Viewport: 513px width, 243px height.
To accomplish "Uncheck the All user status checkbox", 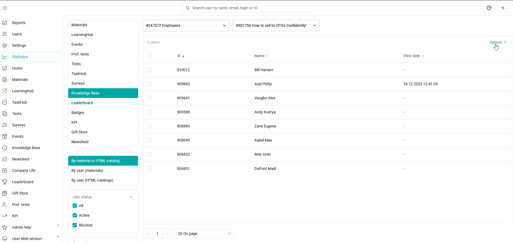I will point(75,206).
